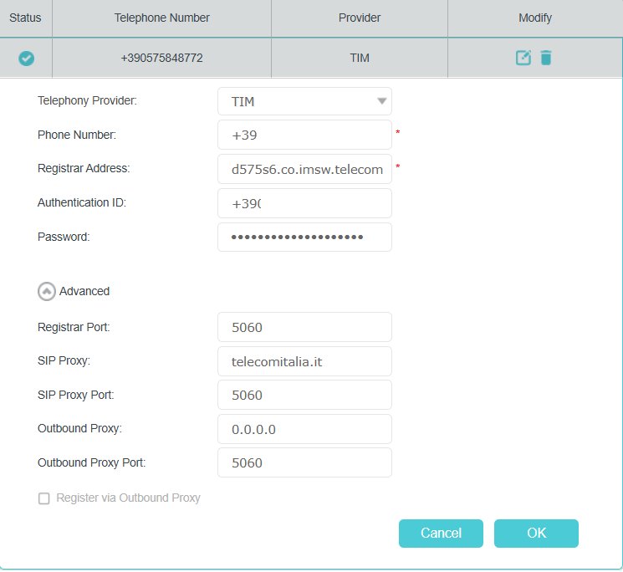623x572 pixels.
Task: Open the Telephony Provider dropdown
Action: point(304,101)
